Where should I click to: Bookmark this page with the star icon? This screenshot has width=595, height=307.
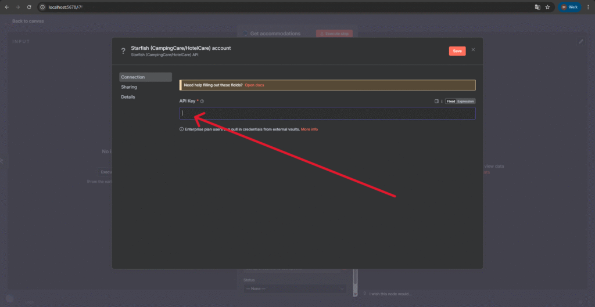547,7
